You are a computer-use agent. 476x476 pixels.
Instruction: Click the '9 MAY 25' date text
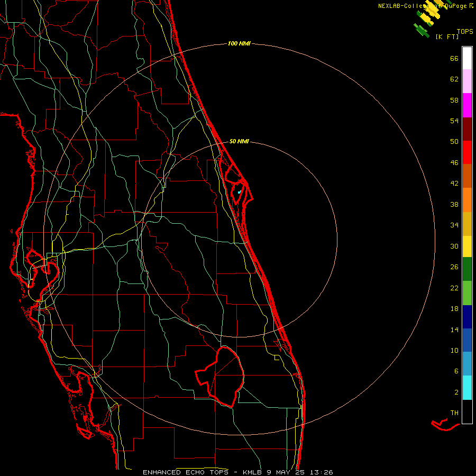pyautogui.click(x=286, y=472)
